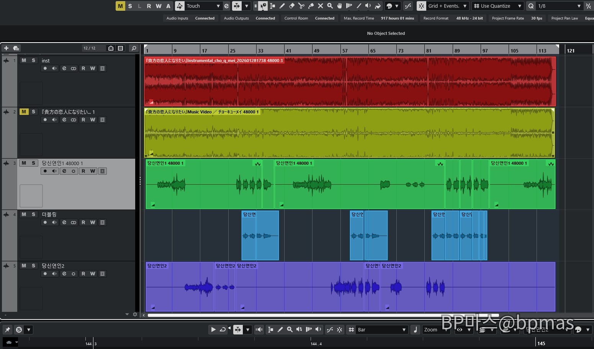Solo the inst track

click(x=33, y=61)
